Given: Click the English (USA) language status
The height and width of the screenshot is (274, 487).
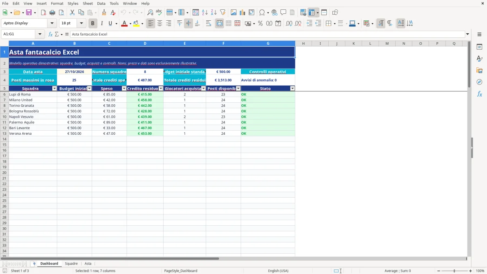Looking at the screenshot, I should (x=278, y=271).
